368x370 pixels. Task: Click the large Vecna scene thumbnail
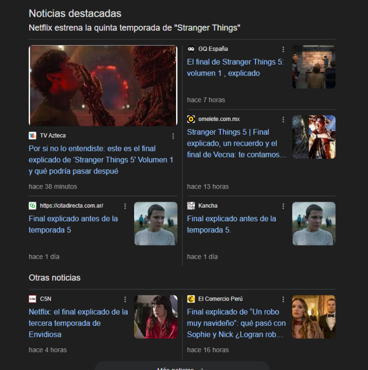tap(103, 86)
